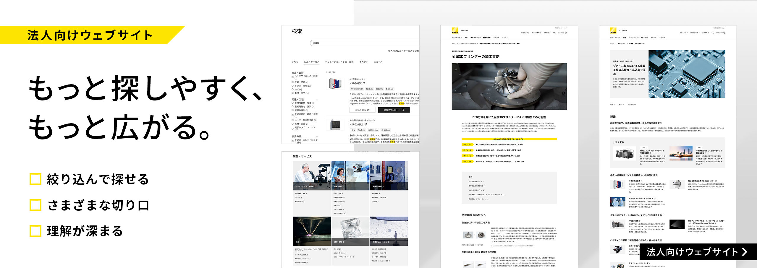Open the 映像ソリューション category tile image
Screen dimensions: 757x268
click(x=389, y=231)
